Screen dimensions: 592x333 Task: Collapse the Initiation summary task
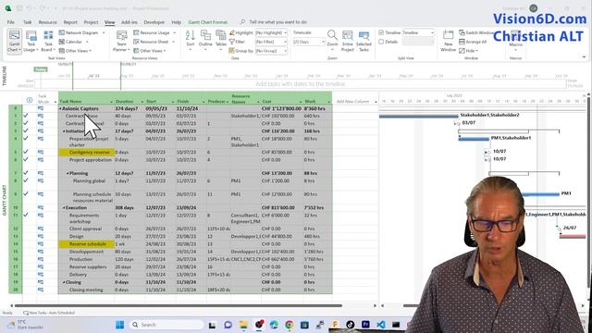tap(64, 131)
